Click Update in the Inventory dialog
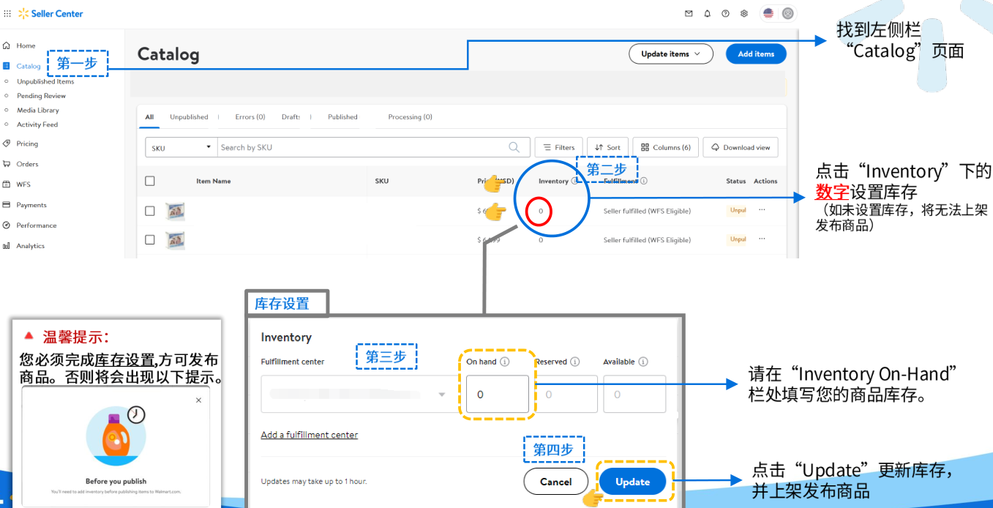 coord(633,482)
